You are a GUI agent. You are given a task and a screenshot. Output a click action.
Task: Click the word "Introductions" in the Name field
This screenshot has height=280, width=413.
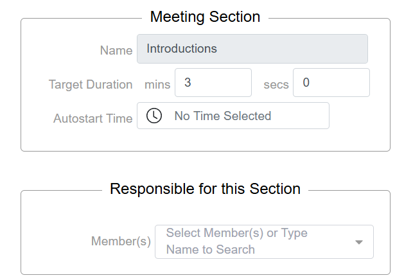[182, 49]
